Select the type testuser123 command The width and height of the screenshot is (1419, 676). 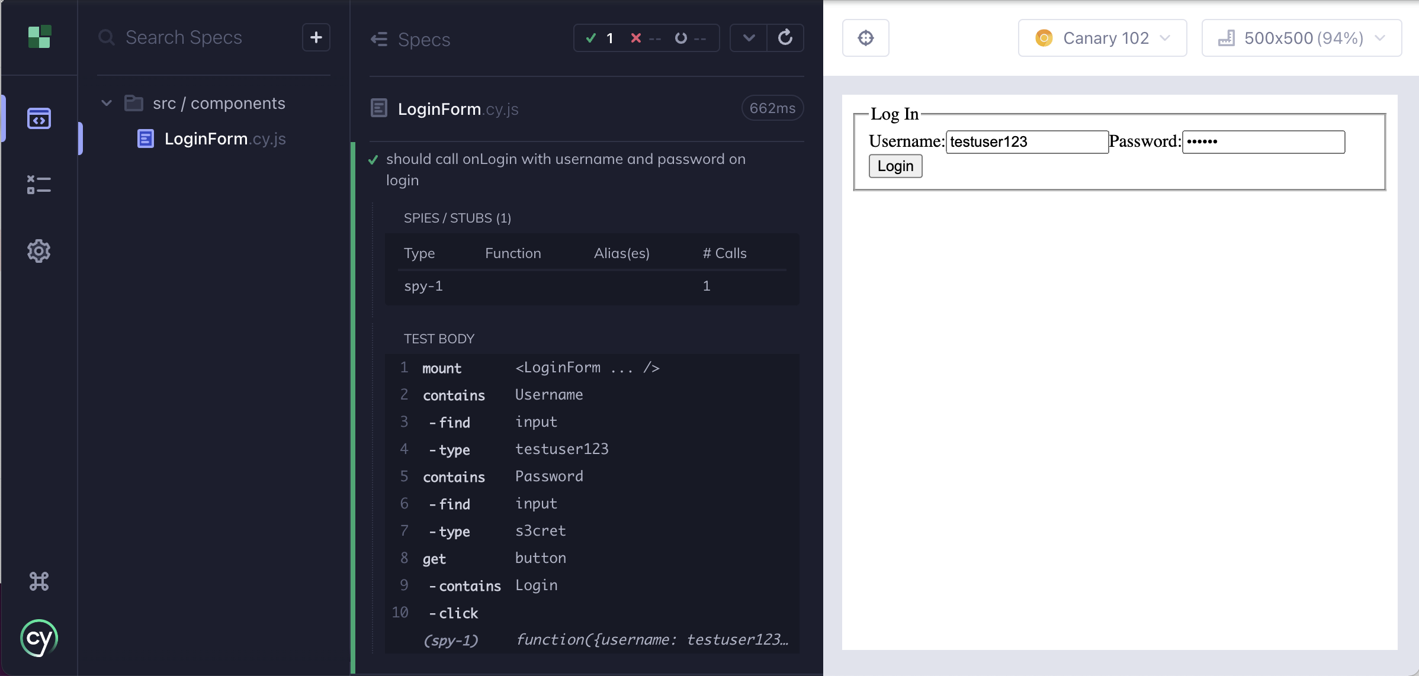pyautogui.click(x=592, y=449)
